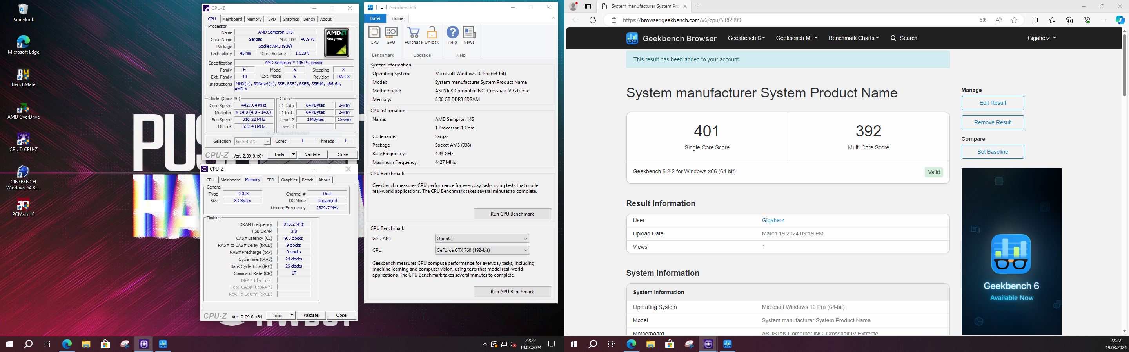This screenshot has width=1129, height=352.
Task: Click Validate button in lower CPU-Z window
Action: tap(311, 315)
